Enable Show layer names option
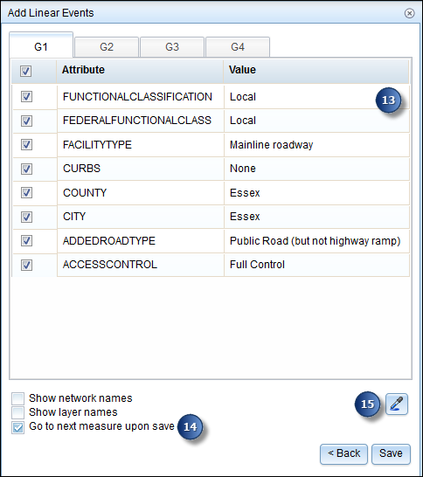Image resolution: width=423 pixels, height=477 pixels. [18, 412]
